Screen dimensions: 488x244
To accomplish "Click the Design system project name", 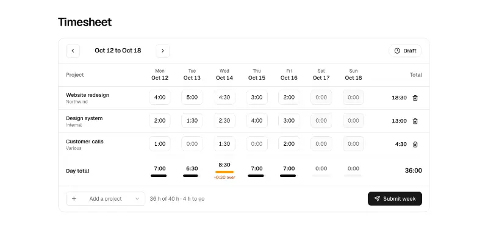I will pos(84,118).
